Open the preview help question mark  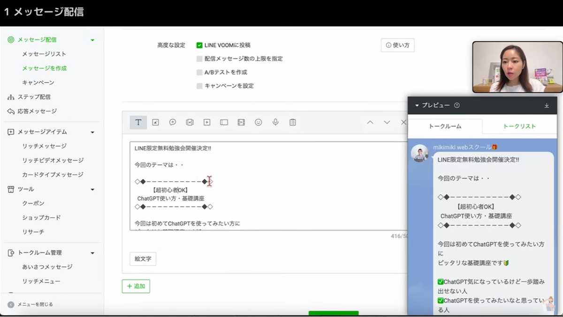click(457, 105)
